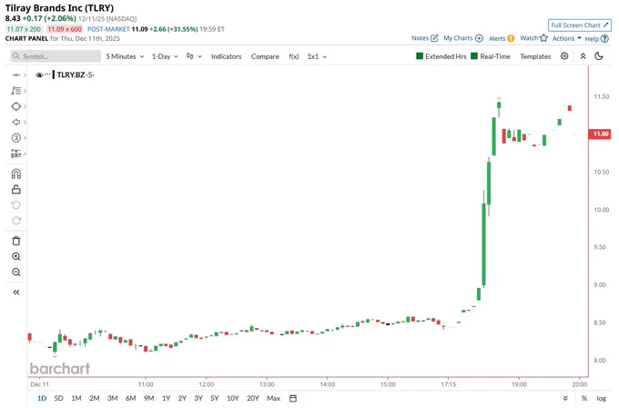619x408 pixels.
Task: Click the '11.07 x 200' bid quote
Action: pos(24,29)
